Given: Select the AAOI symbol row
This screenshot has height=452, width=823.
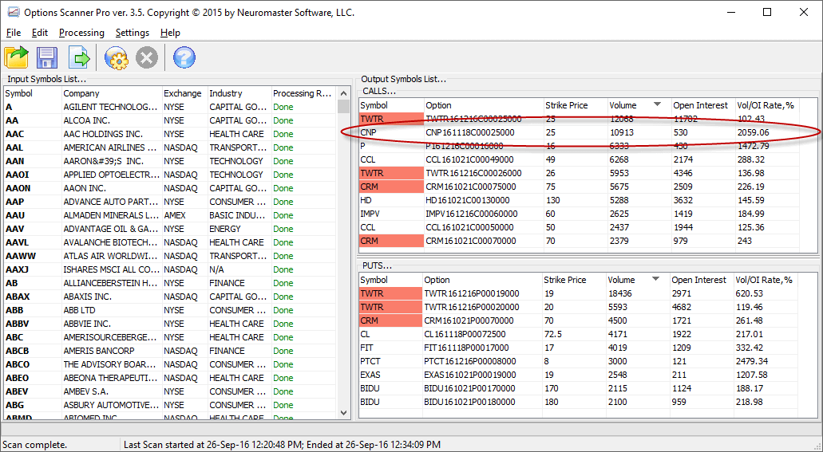Looking at the screenshot, I should pos(171,175).
